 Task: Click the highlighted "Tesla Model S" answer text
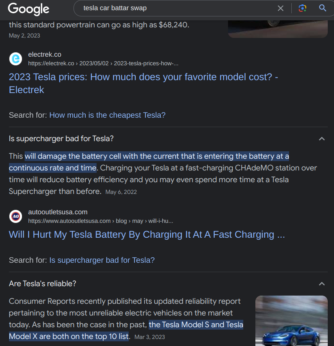pos(196,325)
